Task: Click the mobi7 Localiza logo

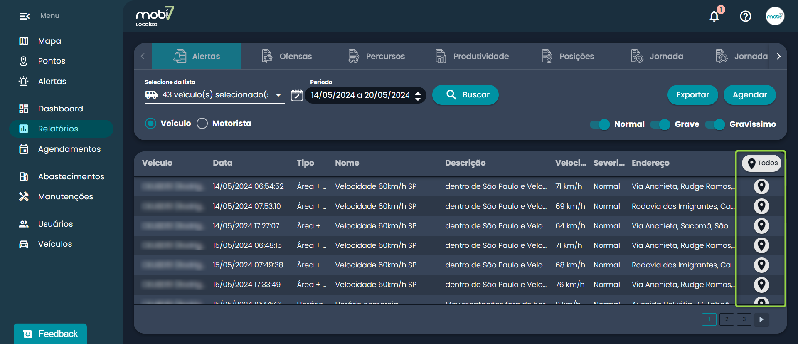Action: pos(155,16)
